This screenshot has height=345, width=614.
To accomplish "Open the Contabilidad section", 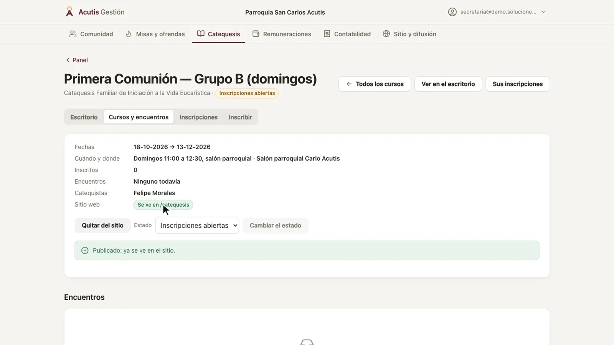I will pos(347,34).
